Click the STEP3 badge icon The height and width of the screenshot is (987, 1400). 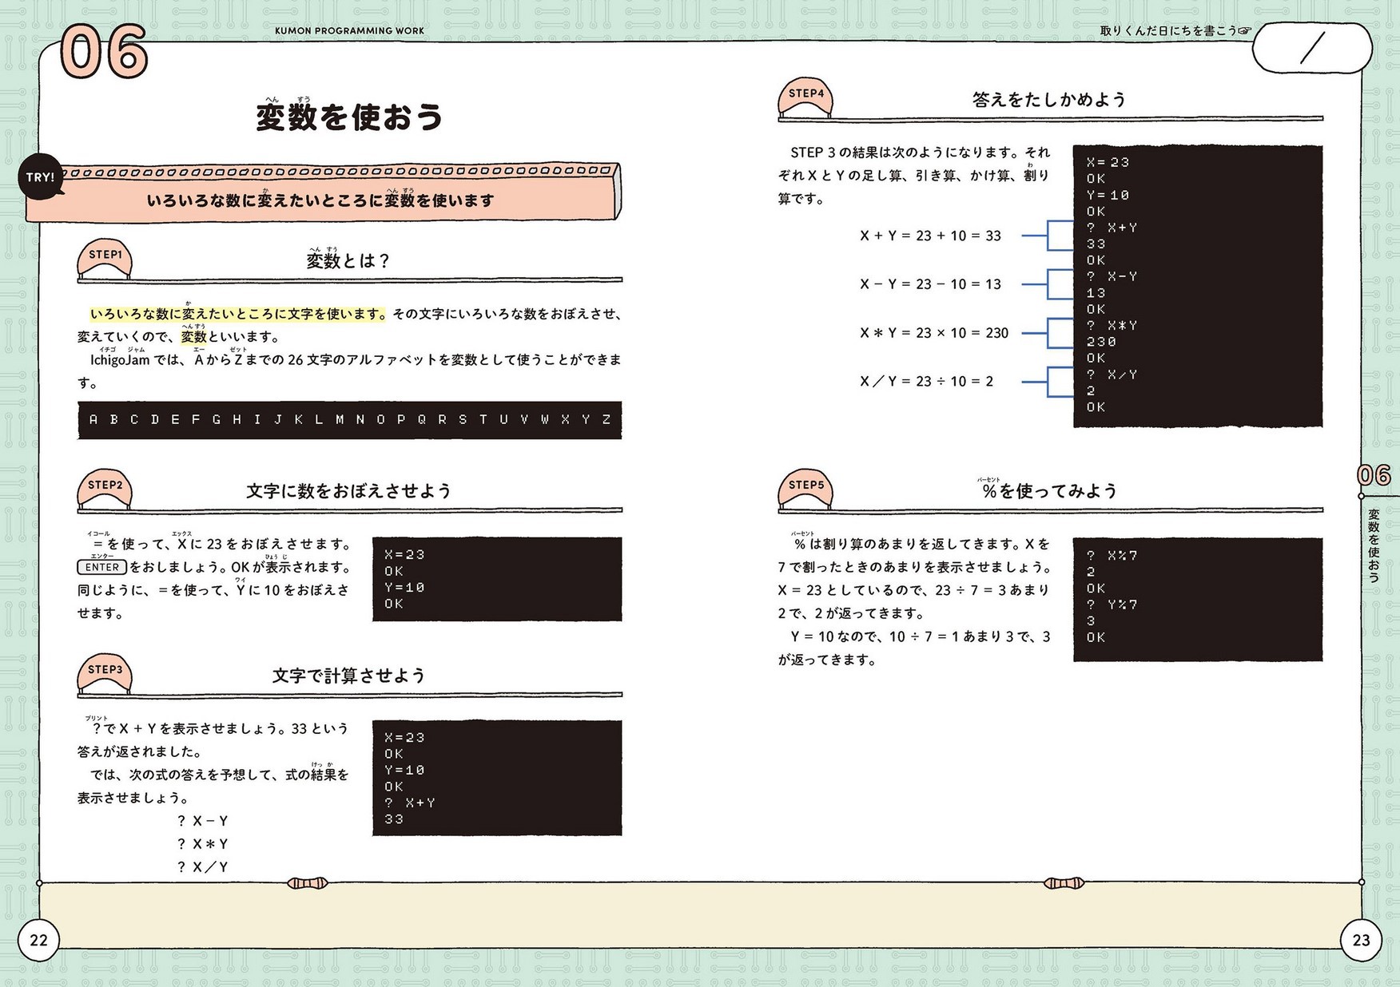[x=105, y=673]
